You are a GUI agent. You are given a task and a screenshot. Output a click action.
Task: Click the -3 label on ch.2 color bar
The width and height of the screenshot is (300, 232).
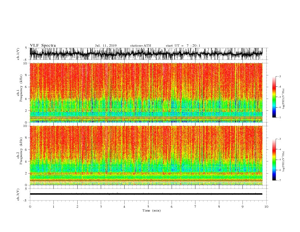280,139
